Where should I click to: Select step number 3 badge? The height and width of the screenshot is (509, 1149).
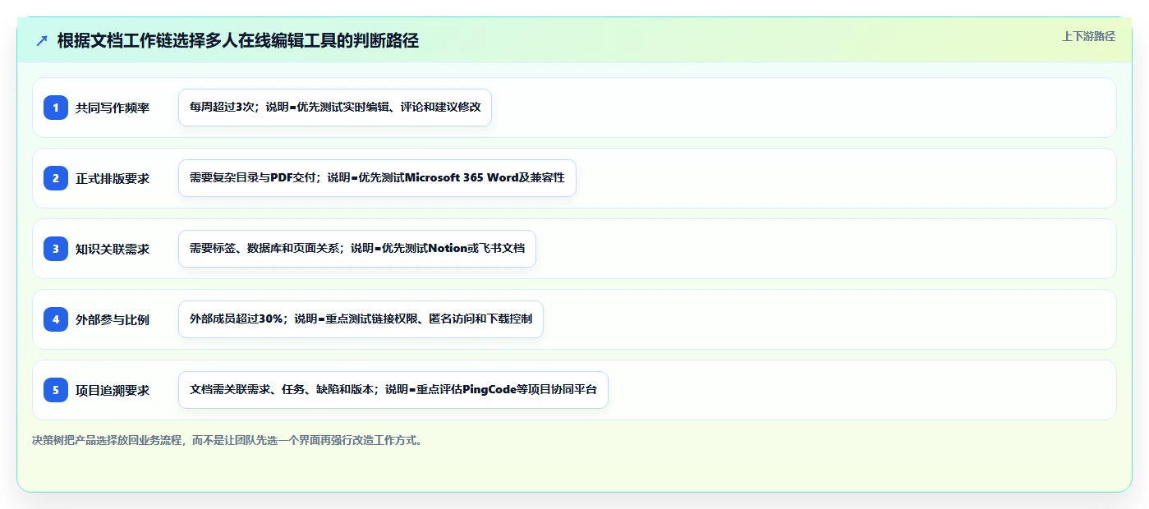pyautogui.click(x=56, y=248)
